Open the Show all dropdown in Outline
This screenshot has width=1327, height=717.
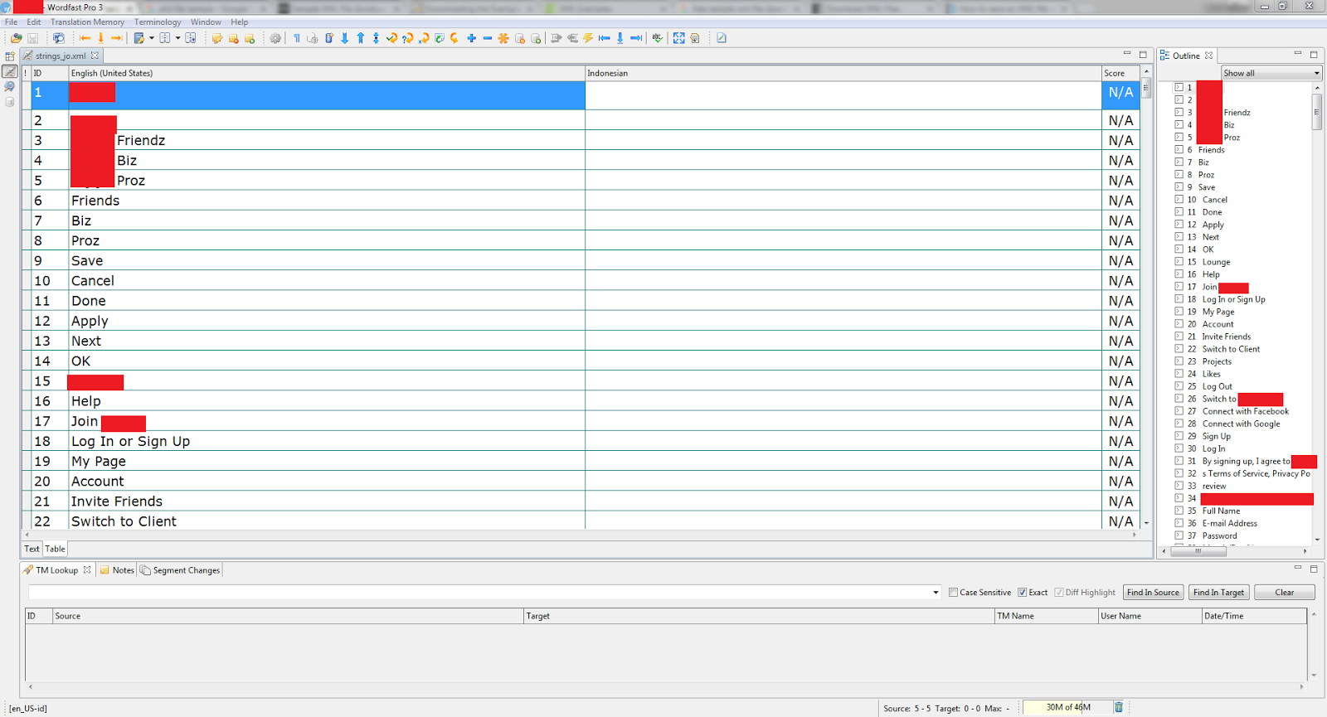coord(1271,73)
